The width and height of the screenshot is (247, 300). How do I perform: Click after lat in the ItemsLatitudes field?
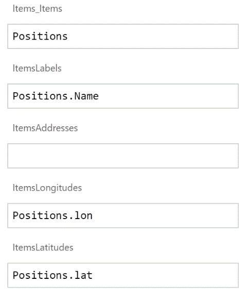[x=93, y=275]
